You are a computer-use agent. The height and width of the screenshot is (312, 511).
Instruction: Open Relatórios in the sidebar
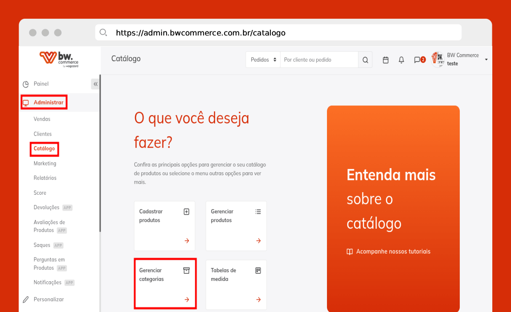(45, 178)
